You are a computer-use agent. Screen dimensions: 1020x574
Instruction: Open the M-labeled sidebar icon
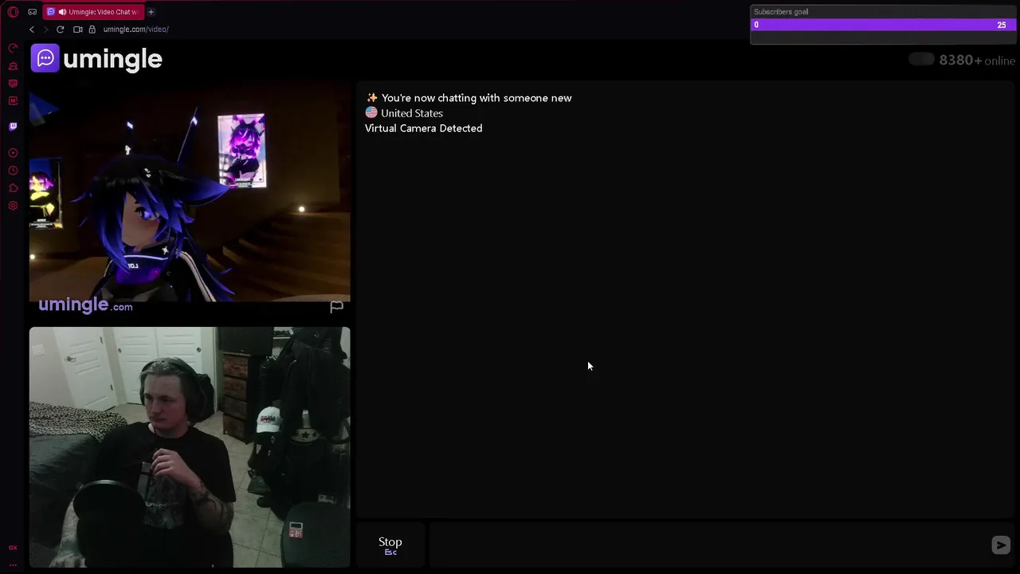pyautogui.click(x=13, y=100)
